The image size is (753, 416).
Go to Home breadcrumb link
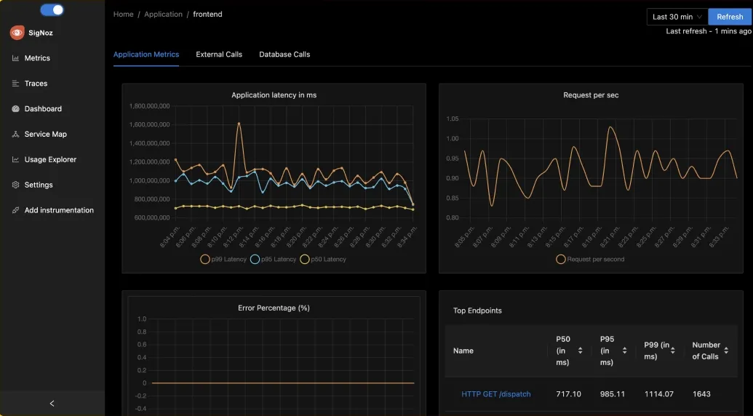[x=124, y=15]
